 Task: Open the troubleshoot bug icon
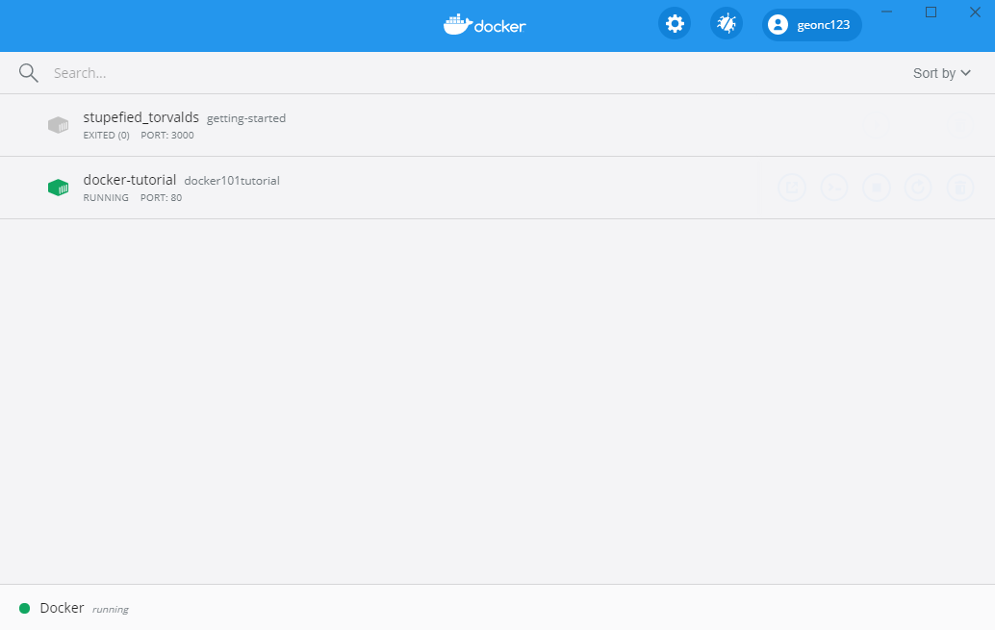[726, 24]
